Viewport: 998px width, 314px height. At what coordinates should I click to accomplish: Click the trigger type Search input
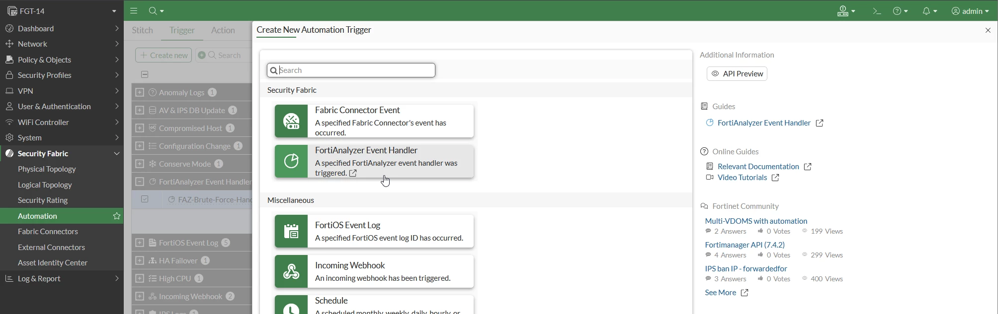pos(351,70)
